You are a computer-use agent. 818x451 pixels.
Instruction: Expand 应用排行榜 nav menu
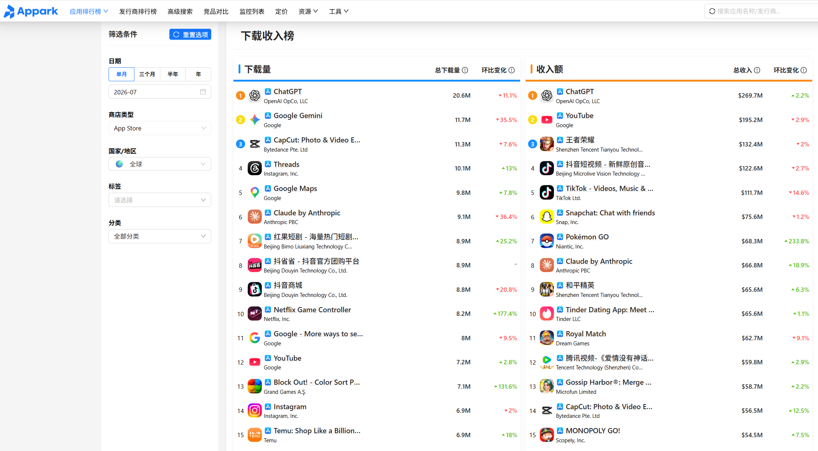click(x=89, y=12)
